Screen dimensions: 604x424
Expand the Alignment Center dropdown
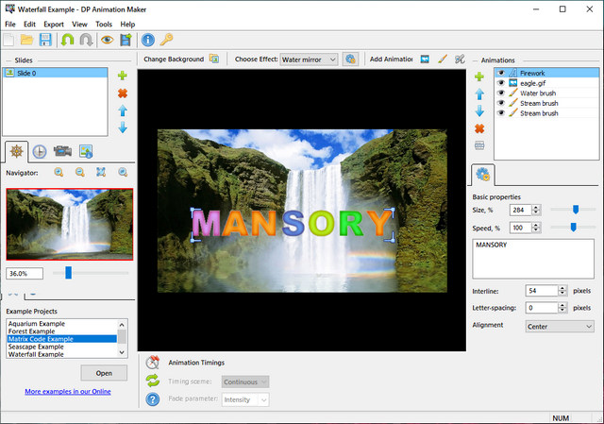pyautogui.click(x=546, y=326)
